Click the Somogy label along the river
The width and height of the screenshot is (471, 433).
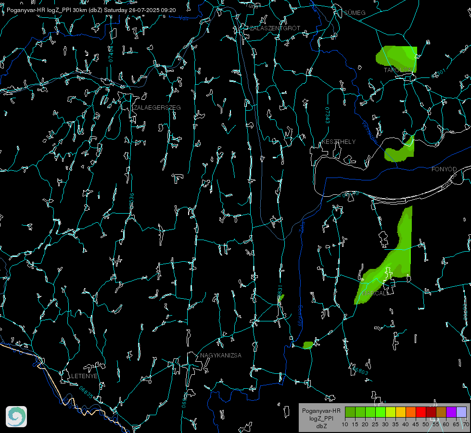click(300, 316)
